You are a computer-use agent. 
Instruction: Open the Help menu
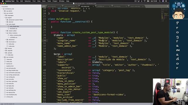[x=68, y=1]
